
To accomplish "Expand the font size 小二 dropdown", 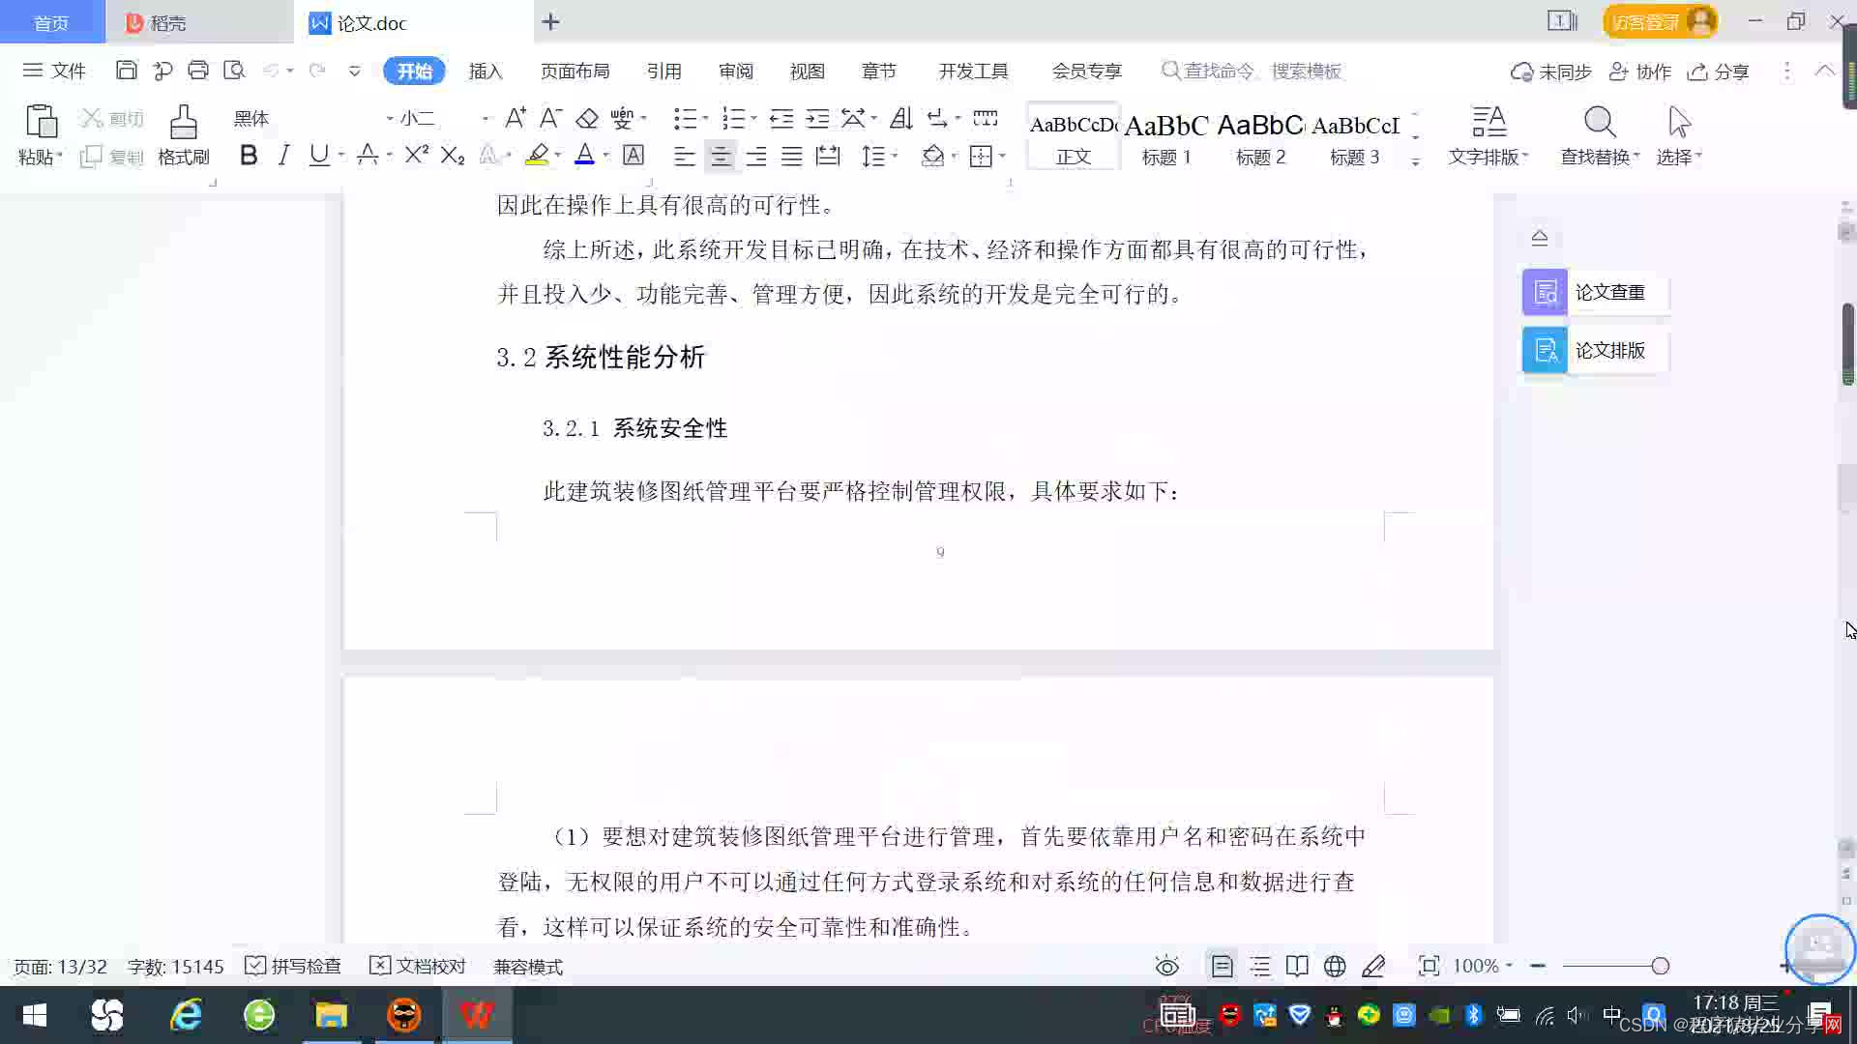I will tap(485, 119).
